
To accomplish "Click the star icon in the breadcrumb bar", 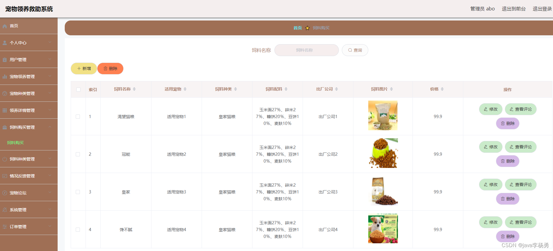I will coord(307,28).
